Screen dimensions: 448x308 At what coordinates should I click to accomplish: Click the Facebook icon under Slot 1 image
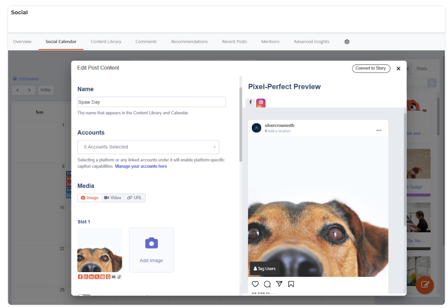coord(80,277)
